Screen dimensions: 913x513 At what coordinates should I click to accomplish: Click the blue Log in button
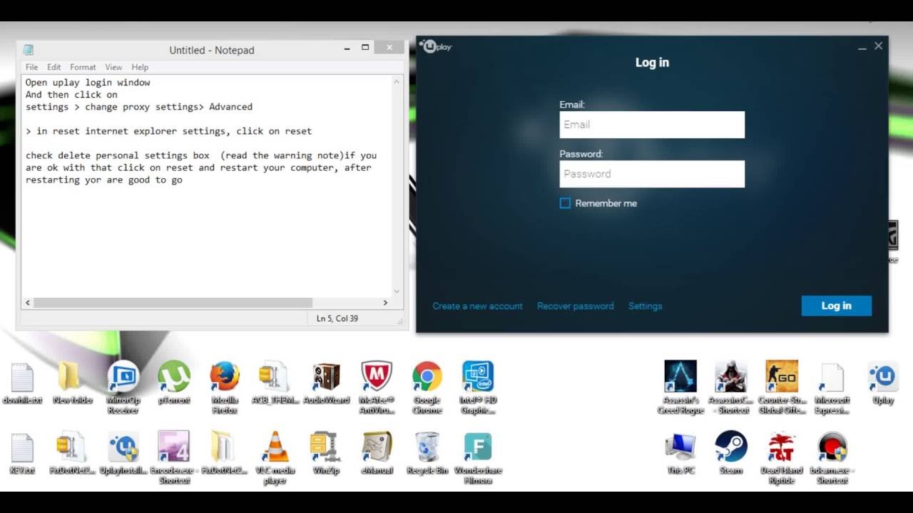coord(837,306)
